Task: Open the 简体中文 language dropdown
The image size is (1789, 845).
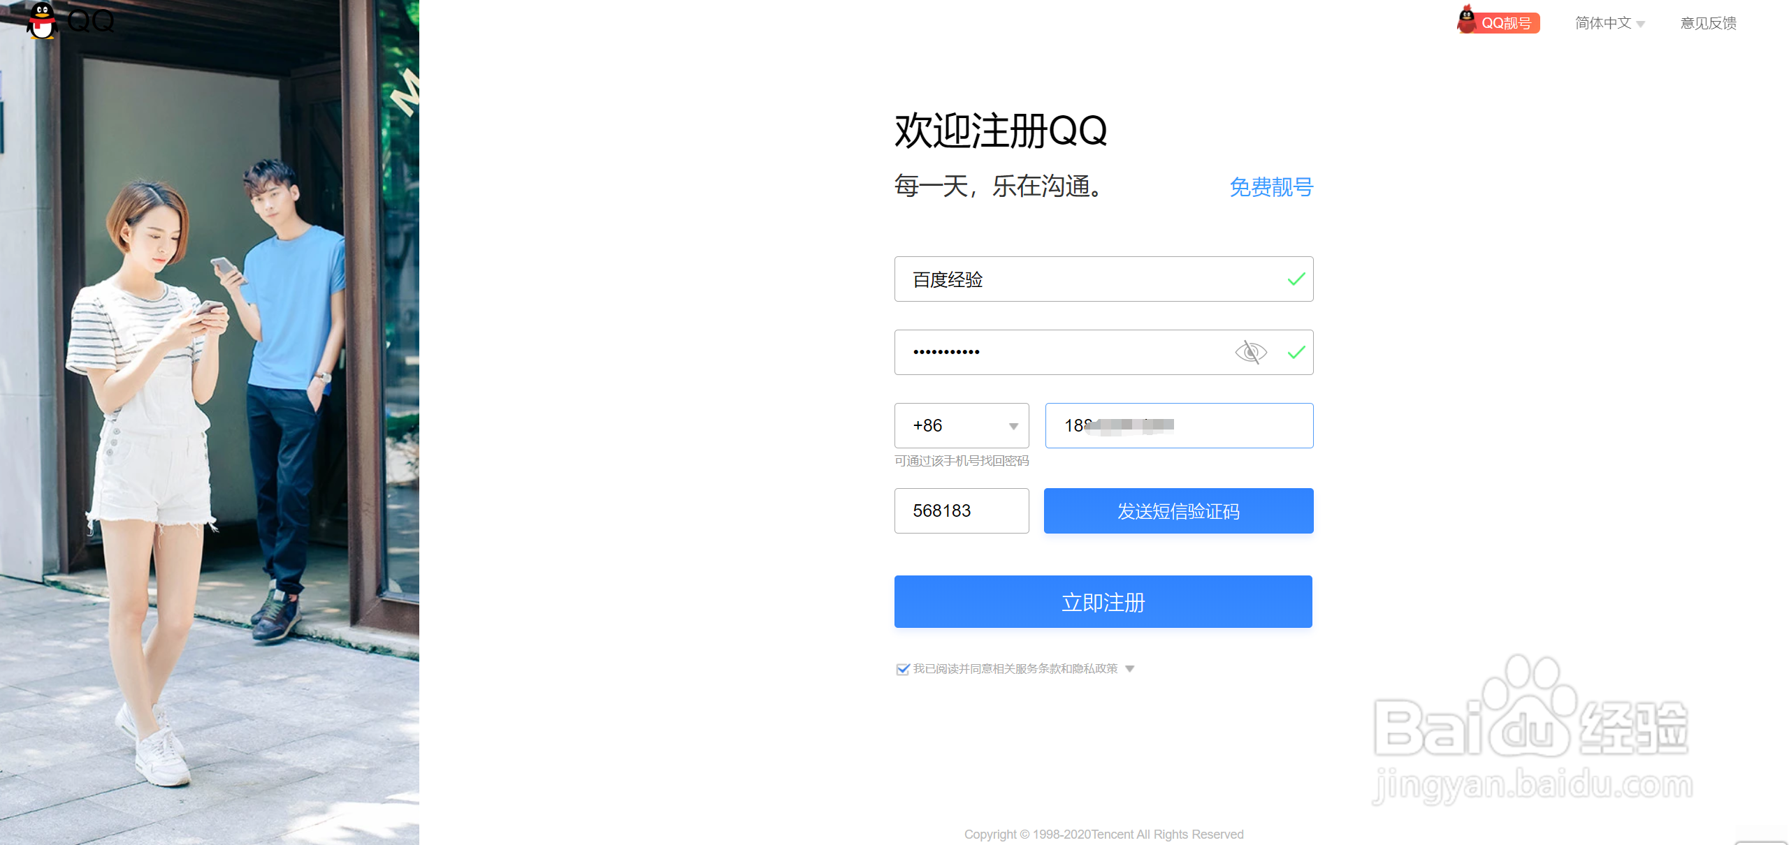Action: click(x=1609, y=23)
